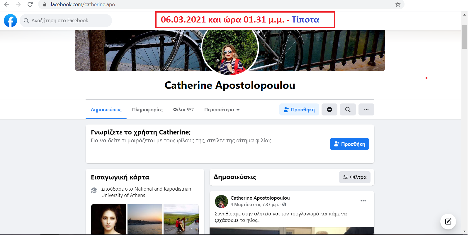Click the Γνωρίζετε το χρήστη Catherine; heading
Viewport: 469px width, 235px height.
click(141, 132)
